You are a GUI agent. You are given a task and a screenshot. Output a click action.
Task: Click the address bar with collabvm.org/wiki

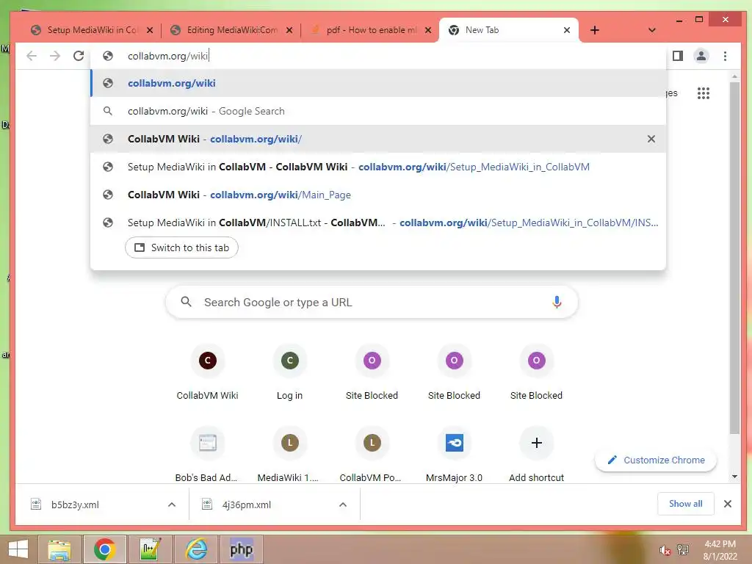click(379, 56)
